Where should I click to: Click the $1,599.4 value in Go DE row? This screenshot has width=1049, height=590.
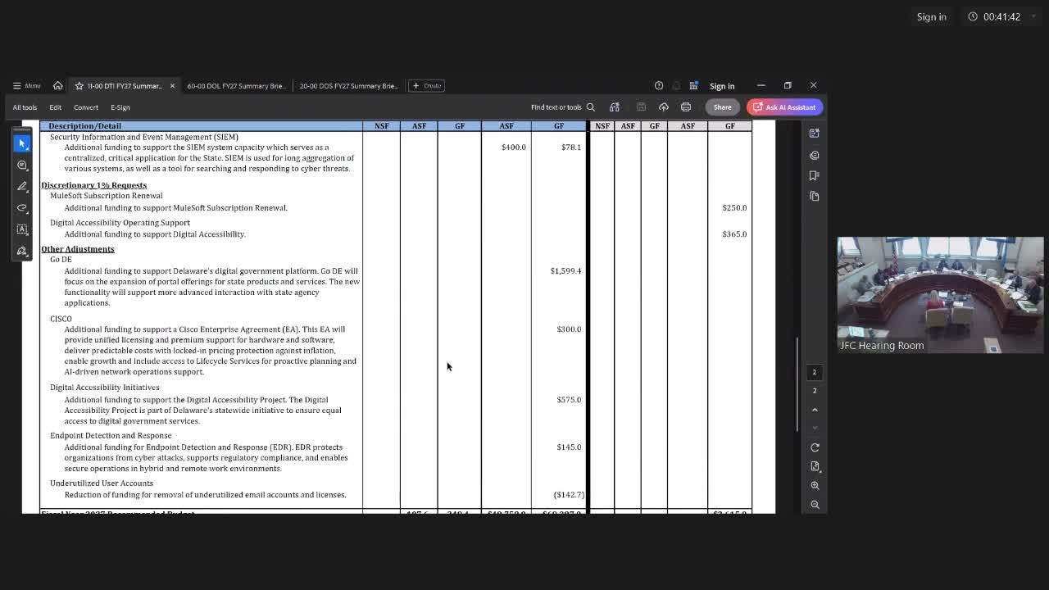pyautogui.click(x=565, y=271)
